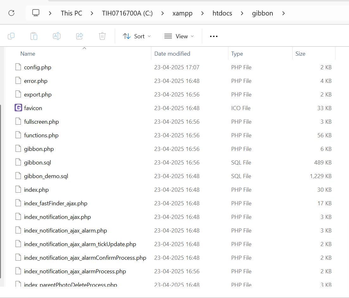The image size is (349, 298).
Task: Open the Sort dropdown menu
Action: pyautogui.click(x=137, y=36)
